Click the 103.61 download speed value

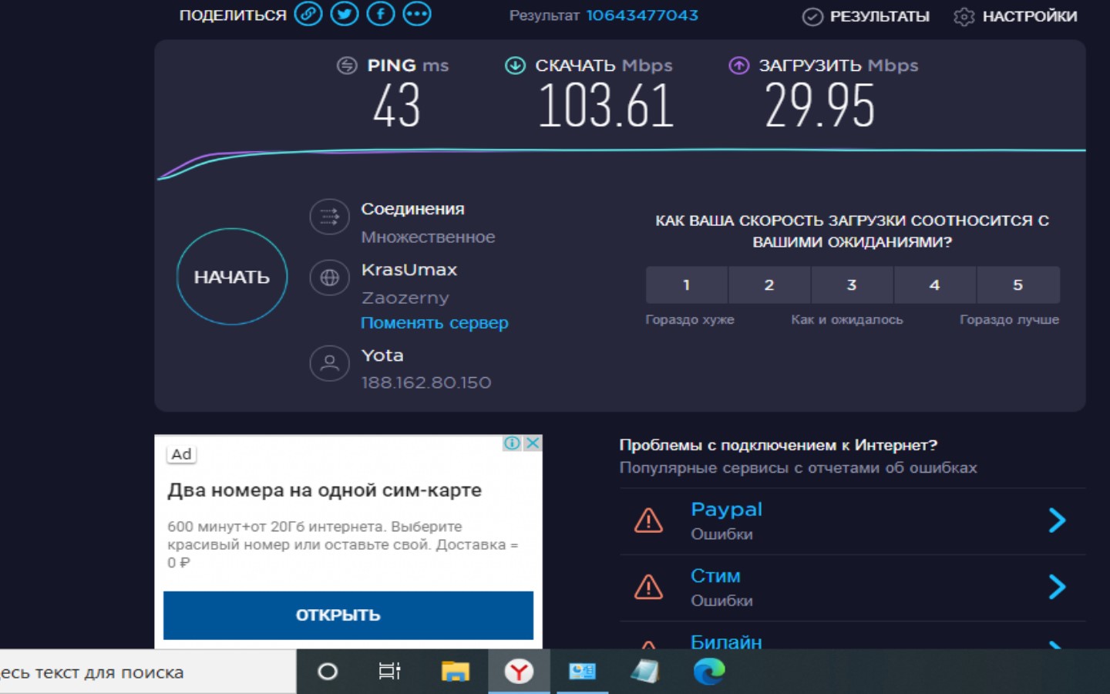(x=606, y=106)
